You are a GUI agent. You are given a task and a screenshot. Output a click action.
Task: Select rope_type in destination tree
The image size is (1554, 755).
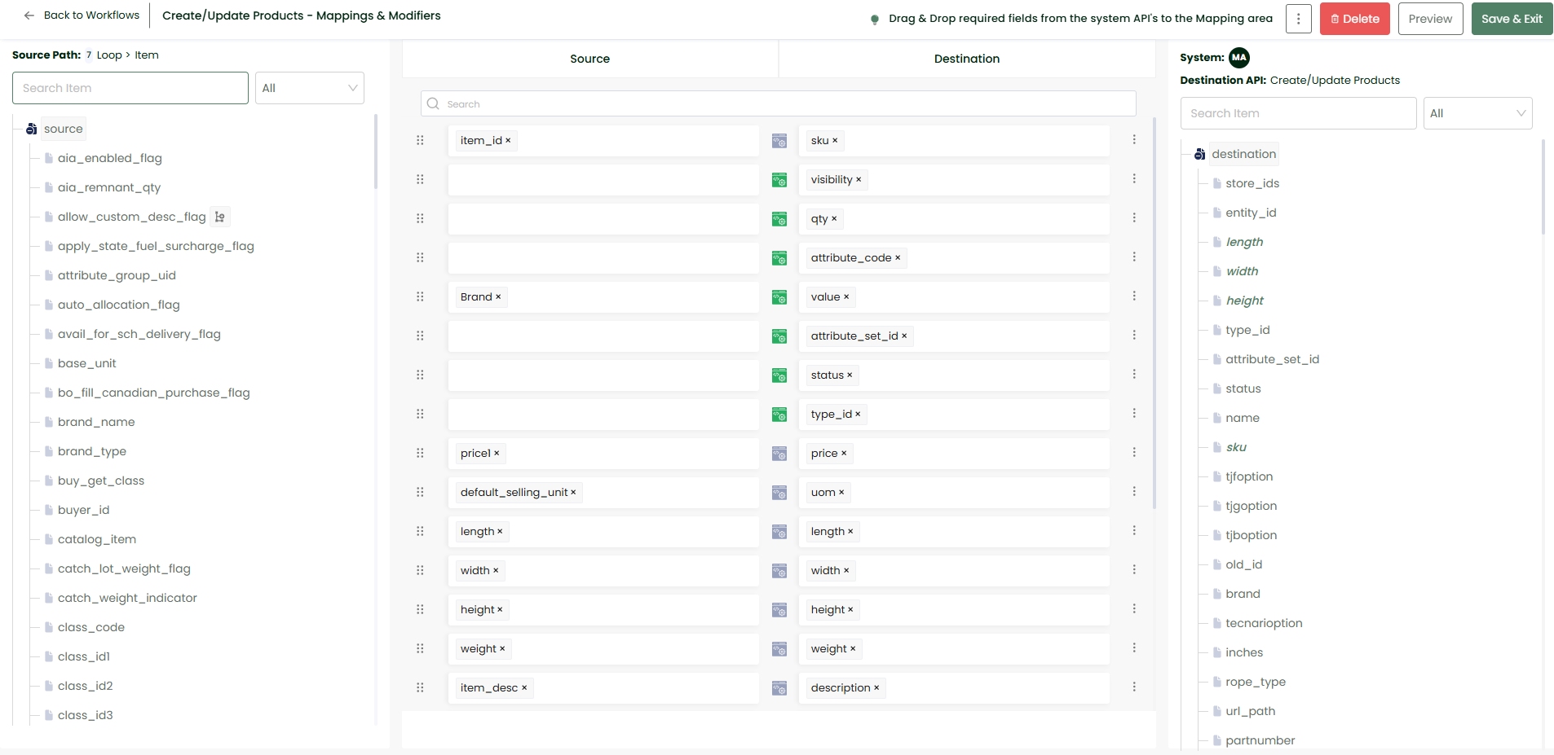[1256, 682]
